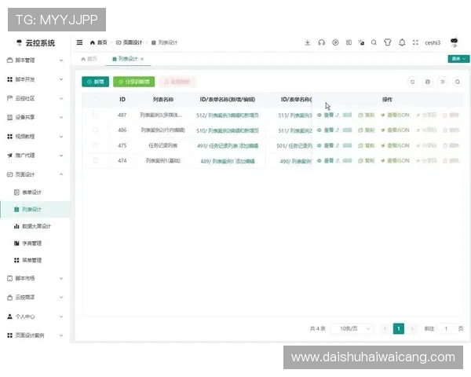Expand the 设备共享 sidebar menu

(x=35, y=117)
